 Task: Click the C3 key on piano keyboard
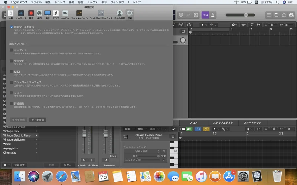174,151
